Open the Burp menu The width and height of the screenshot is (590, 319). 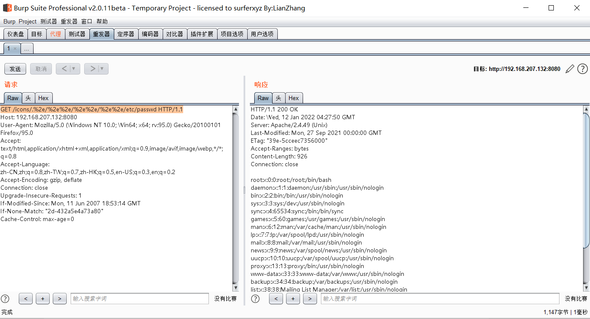click(9, 21)
